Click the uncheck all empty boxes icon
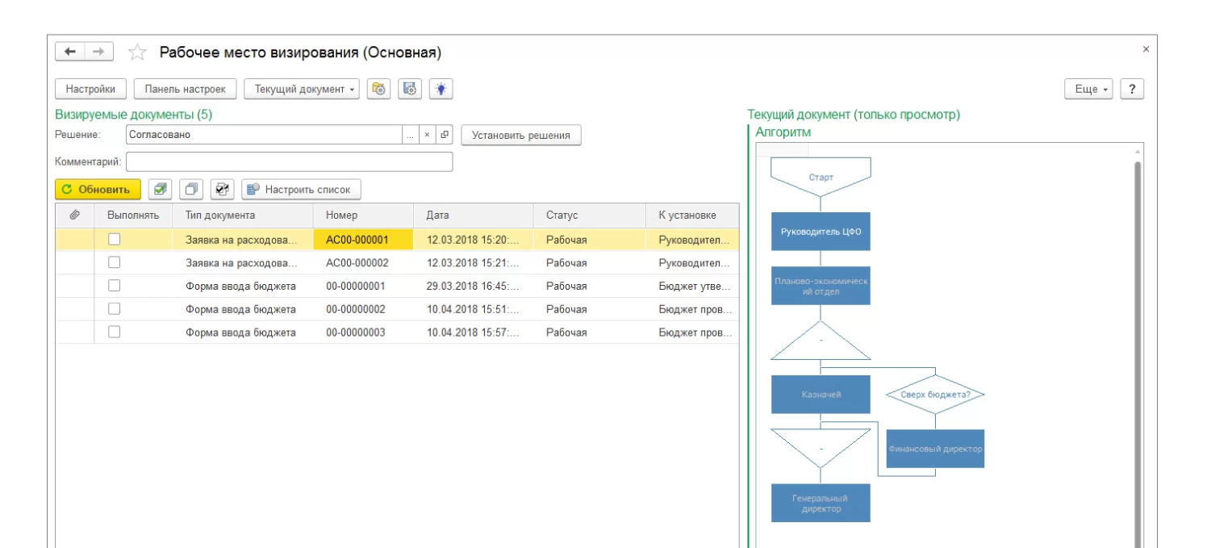The image size is (1211, 548). (x=191, y=190)
